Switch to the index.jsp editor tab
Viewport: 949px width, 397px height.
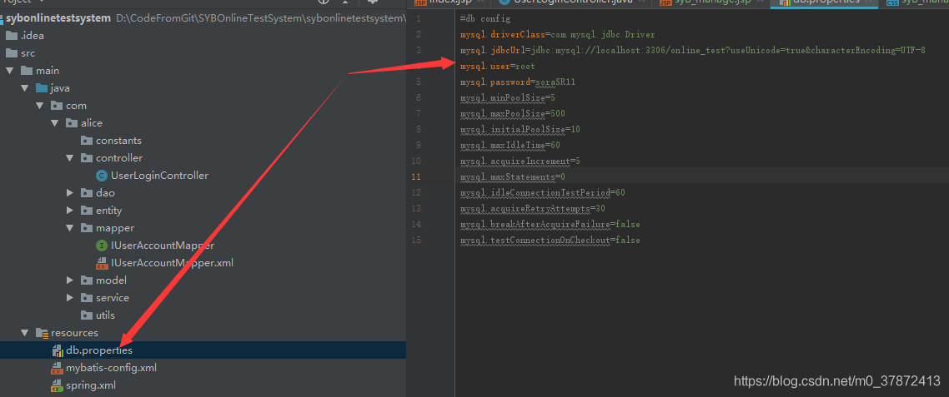(x=448, y=3)
